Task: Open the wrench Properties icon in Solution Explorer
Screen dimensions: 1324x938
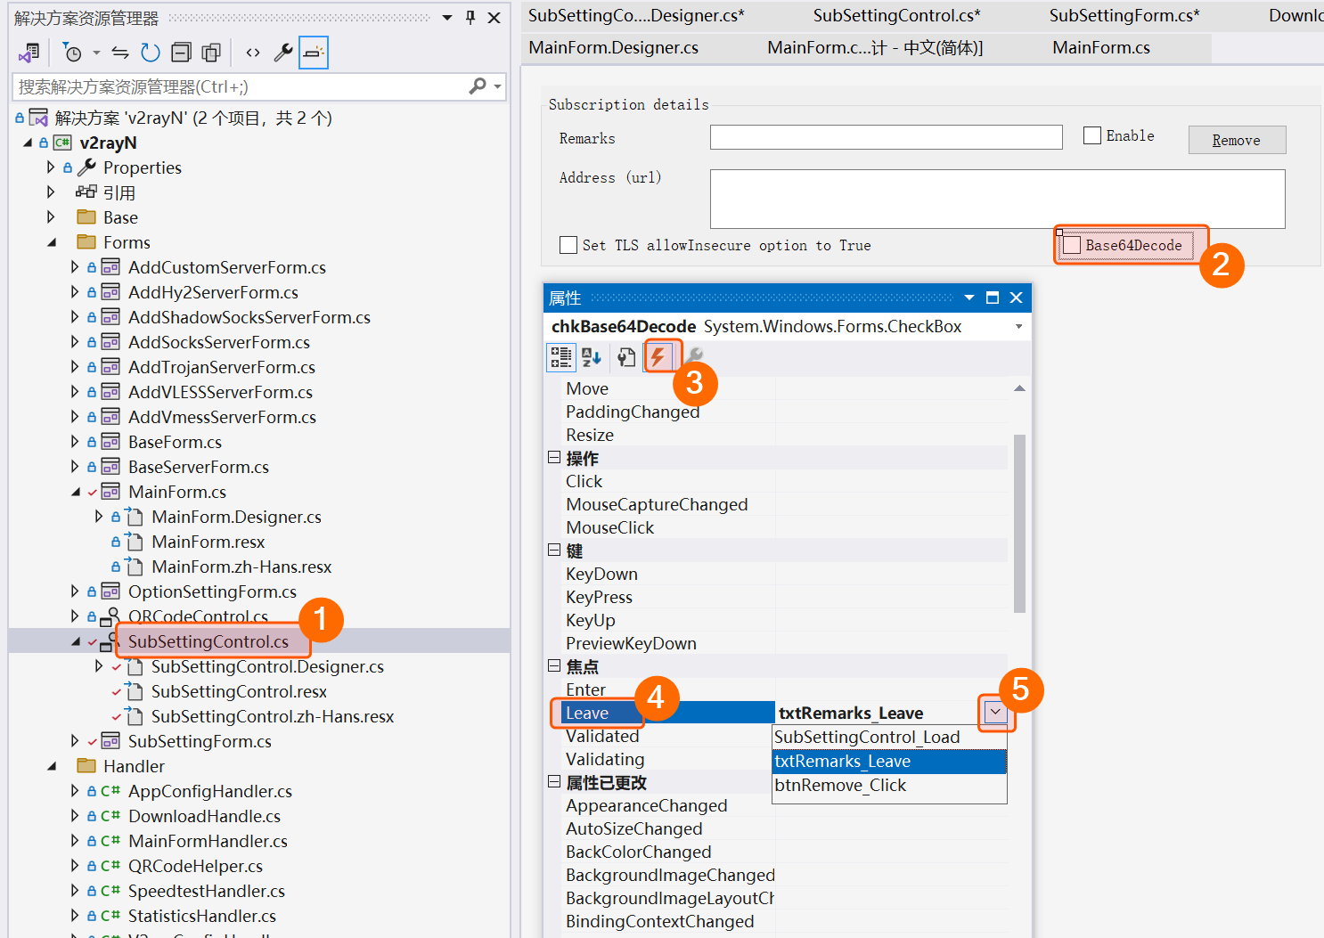Action: [283, 53]
